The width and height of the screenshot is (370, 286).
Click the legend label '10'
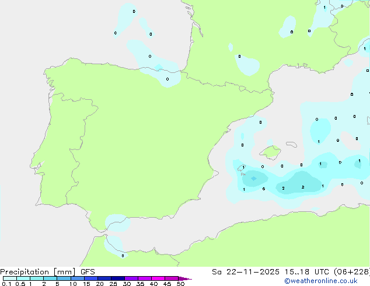73,284
